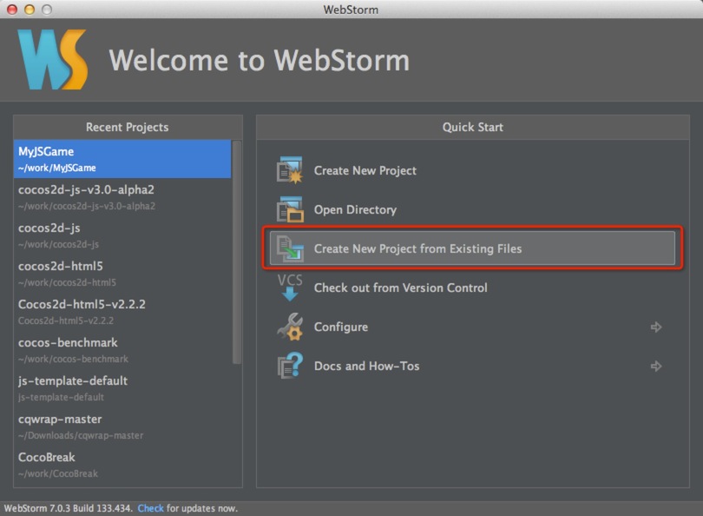Click the ~/work/cocos2d-js path text

[58, 244]
